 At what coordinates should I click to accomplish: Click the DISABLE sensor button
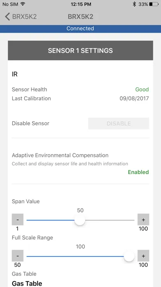point(119,124)
